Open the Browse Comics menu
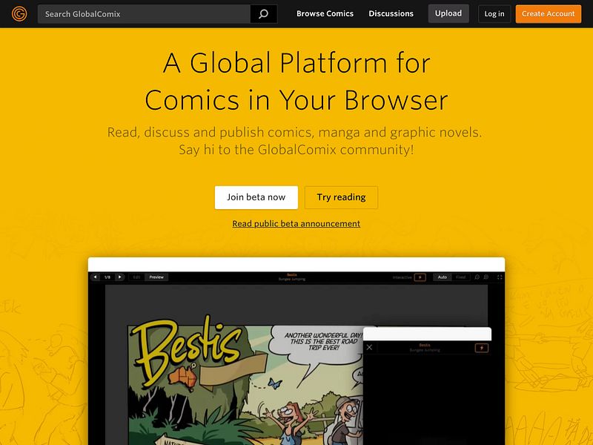 (325, 13)
